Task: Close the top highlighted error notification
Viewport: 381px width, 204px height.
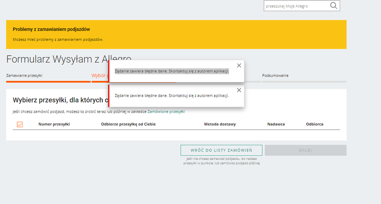Action: [239, 65]
